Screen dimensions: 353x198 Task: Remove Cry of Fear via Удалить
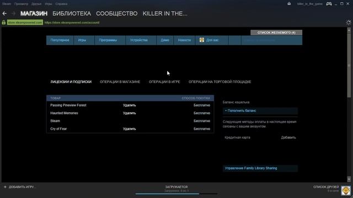129,129
